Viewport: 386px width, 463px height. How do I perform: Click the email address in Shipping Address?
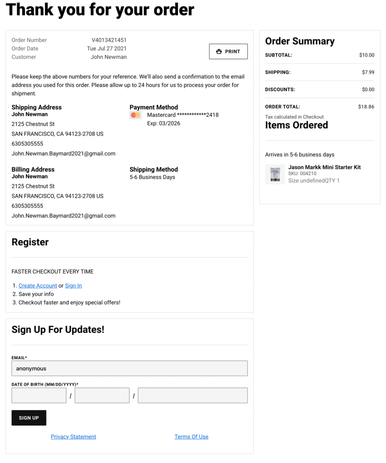pyautogui.click(x=63, y=153)
